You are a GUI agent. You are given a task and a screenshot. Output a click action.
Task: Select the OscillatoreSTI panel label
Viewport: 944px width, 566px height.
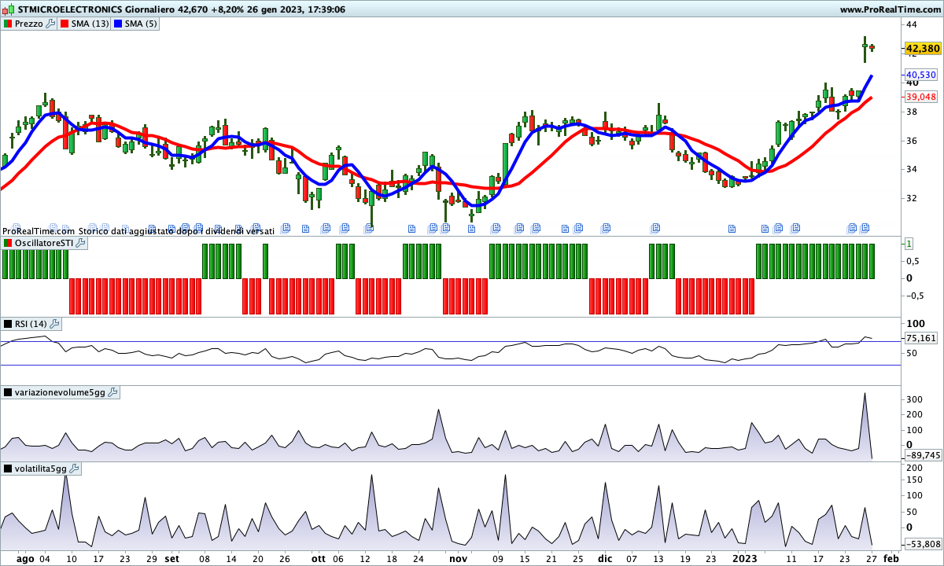pos(44,244)
